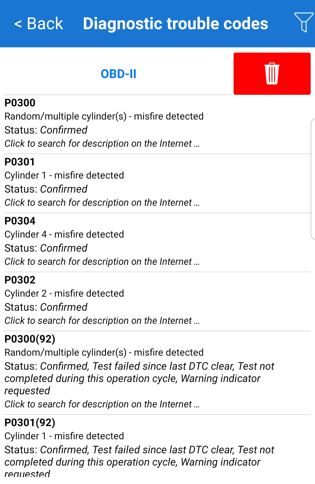Image resolution: width=315 pixels, height=484 pixels.
Task: Select the OBD-II tab label
Action: (118, 74)
